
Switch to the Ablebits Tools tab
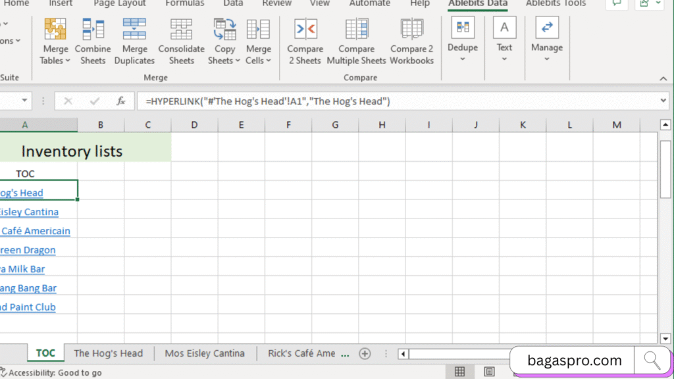tap(556, 3)
